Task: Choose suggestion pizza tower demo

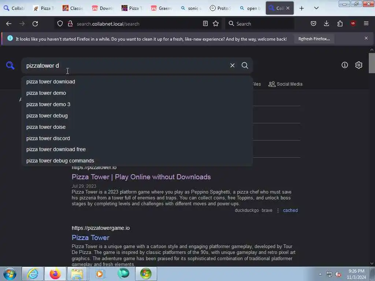Action: [x=137, y=93]
